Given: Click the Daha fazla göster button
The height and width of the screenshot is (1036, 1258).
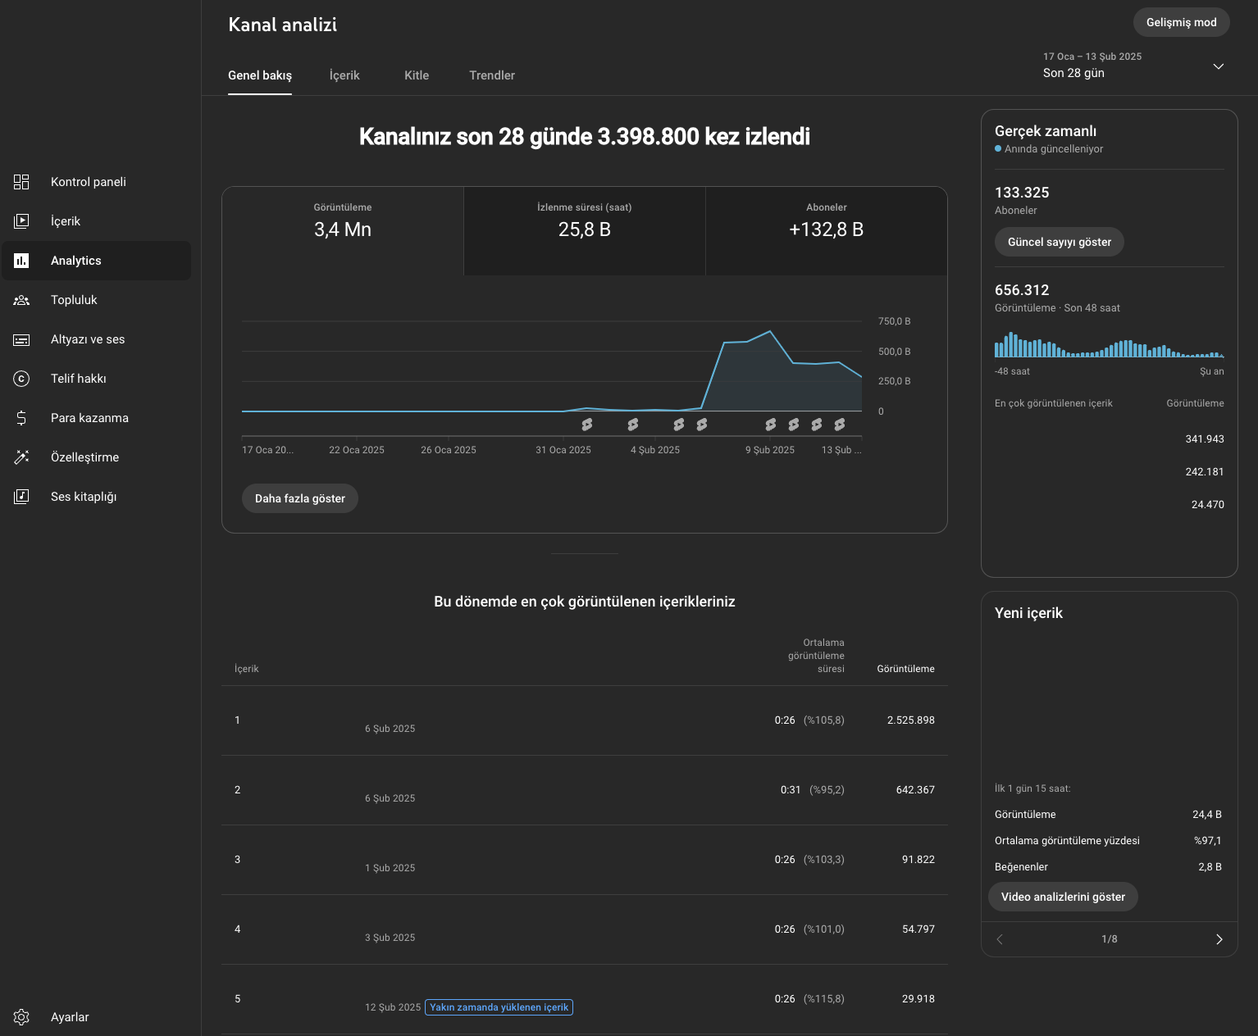Looking at the screenshot, I should 300,498.
